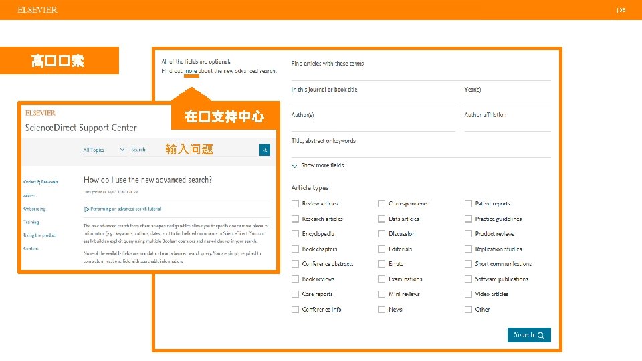Click the Elsevier logo in the Support Center
Viewport: 642px width, 361px height.
40,113
